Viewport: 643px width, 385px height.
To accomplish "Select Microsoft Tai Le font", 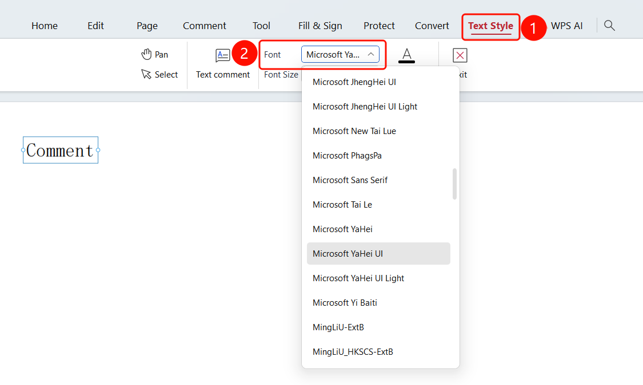I will pyautogui.click(x=378, y=205).
